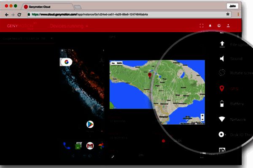This screenshot has width=253, height=168.
Task: Open the Disk IO throttling icon
Action: [221, 135]
